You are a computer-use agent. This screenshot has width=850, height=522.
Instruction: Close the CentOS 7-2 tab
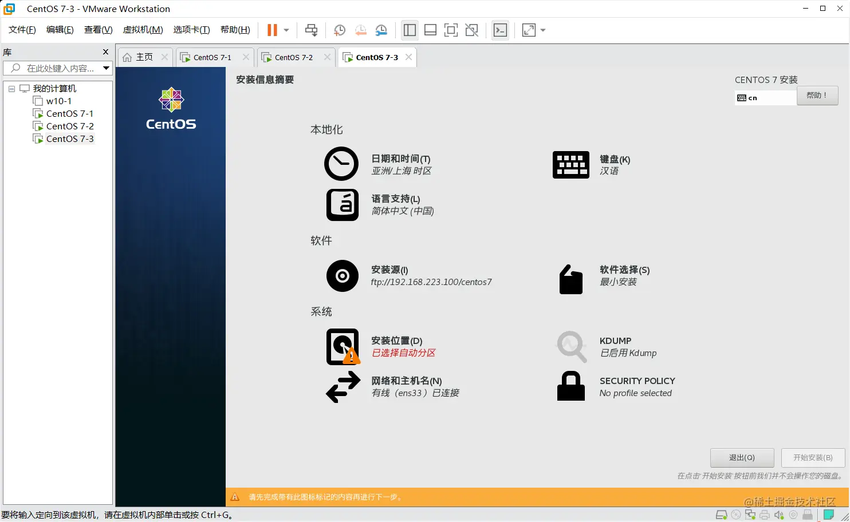pos(327,57)
